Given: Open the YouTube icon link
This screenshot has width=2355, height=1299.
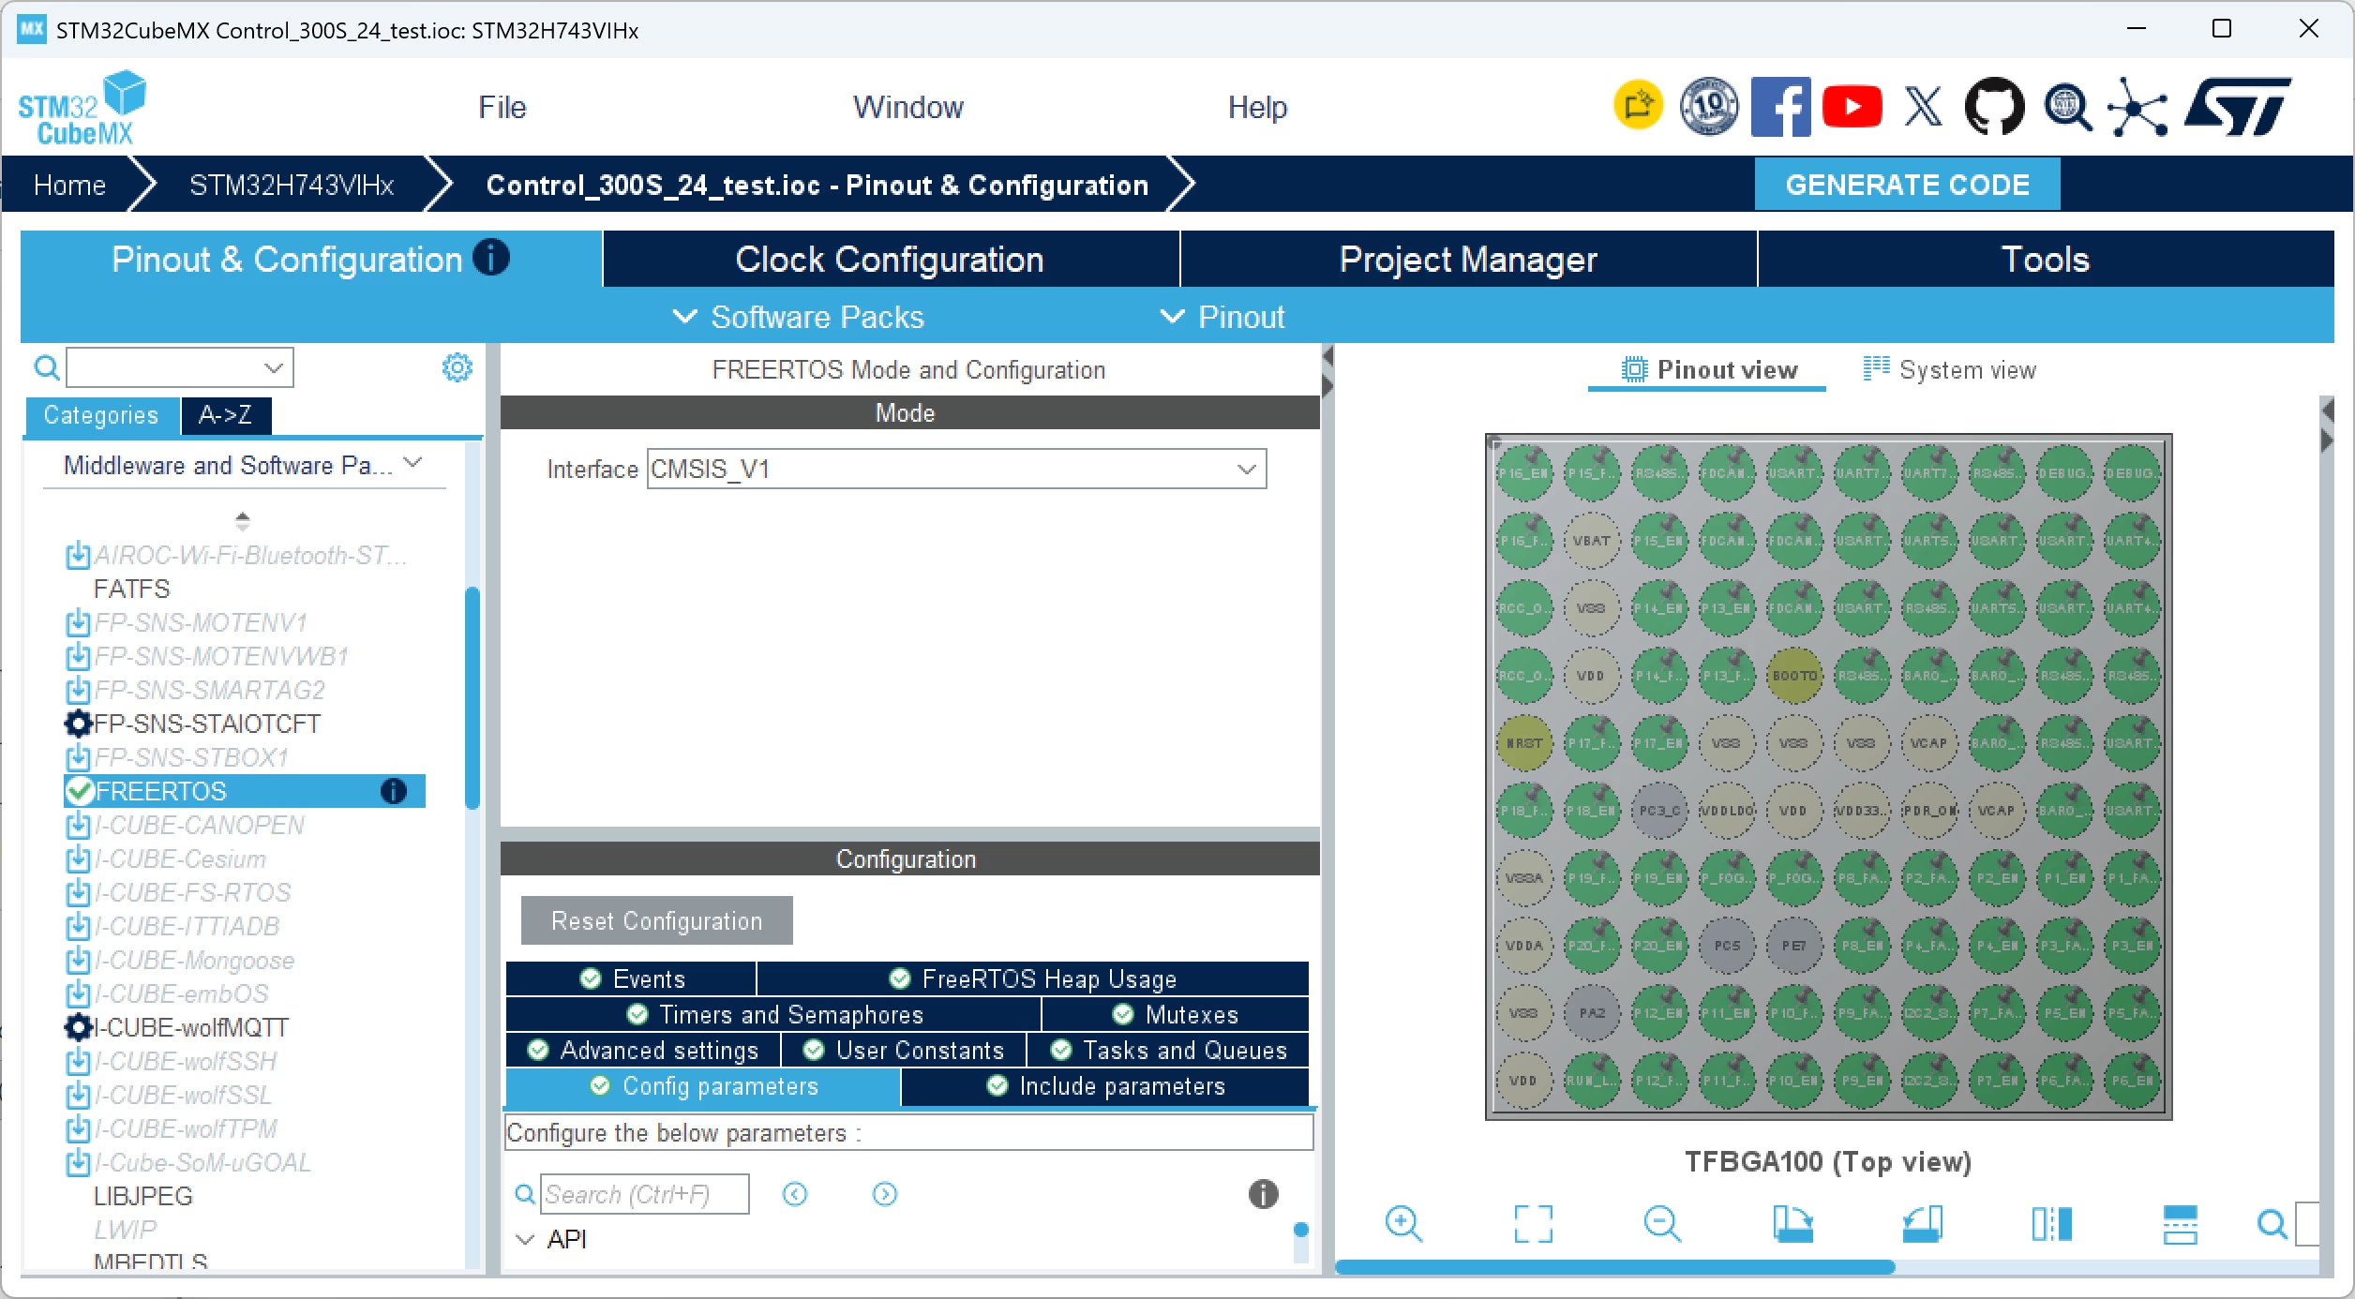Looking at the screenshot, I should pos(1852,107).
